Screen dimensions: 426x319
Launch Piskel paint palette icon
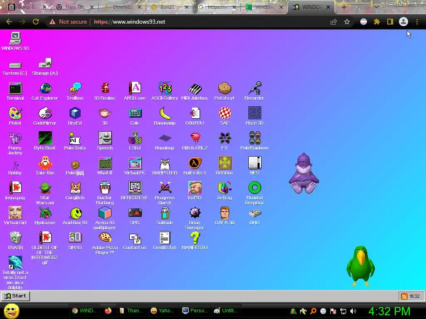[x=15, y=116]
